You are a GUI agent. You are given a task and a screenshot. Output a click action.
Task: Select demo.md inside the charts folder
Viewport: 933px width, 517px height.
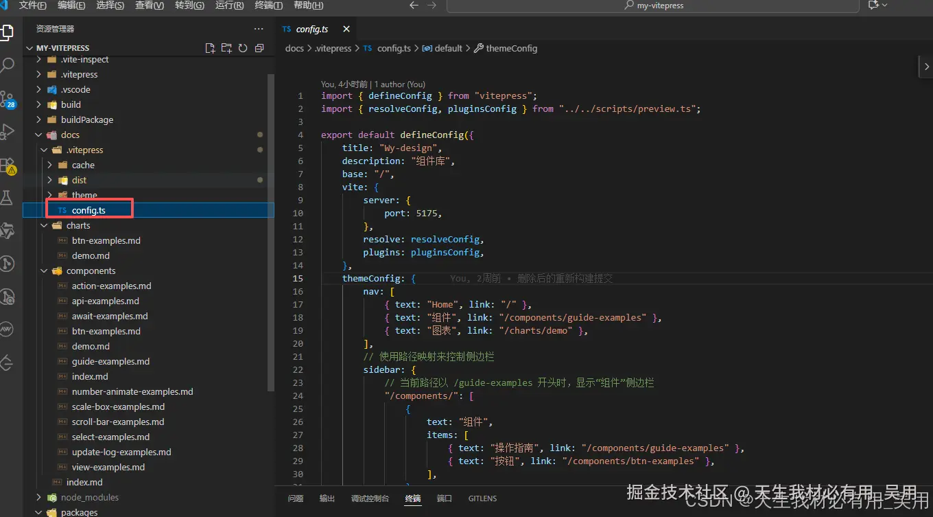(x=88, y=255)
